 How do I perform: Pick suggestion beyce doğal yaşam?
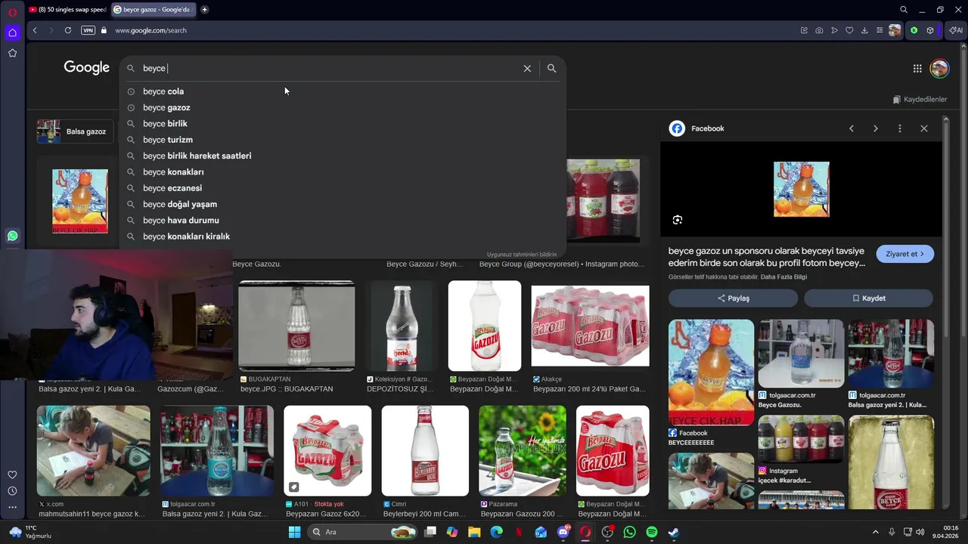coord(343,204)
